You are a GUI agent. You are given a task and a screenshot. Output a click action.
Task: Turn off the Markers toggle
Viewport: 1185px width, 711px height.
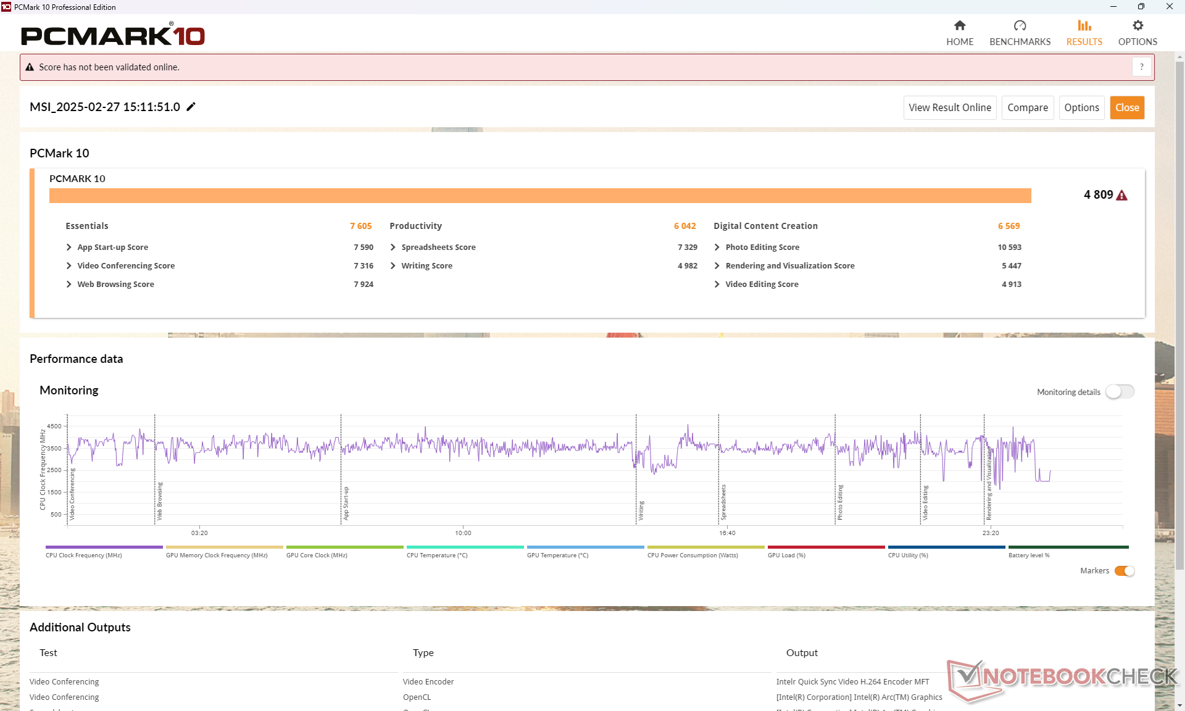(1125, 571)
